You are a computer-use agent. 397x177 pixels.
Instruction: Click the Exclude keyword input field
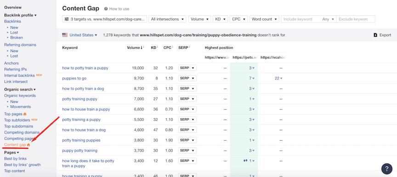click(x=356, y=19)
